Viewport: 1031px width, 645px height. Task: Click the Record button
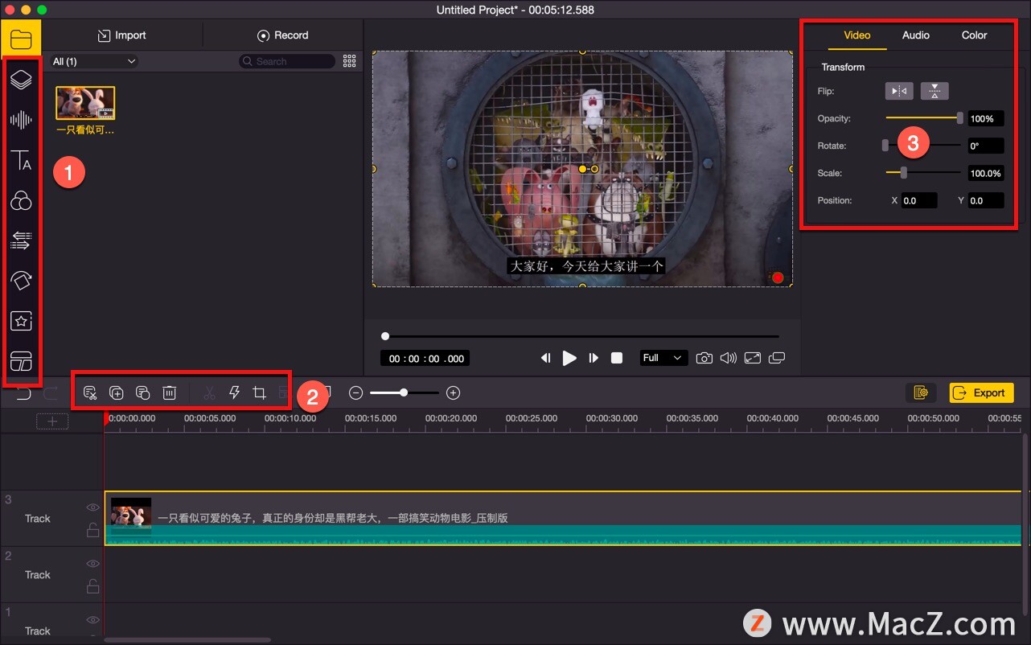[282, 35]
